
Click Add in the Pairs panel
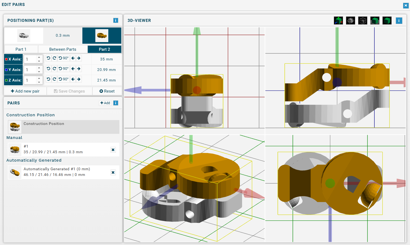click(105, 103)
